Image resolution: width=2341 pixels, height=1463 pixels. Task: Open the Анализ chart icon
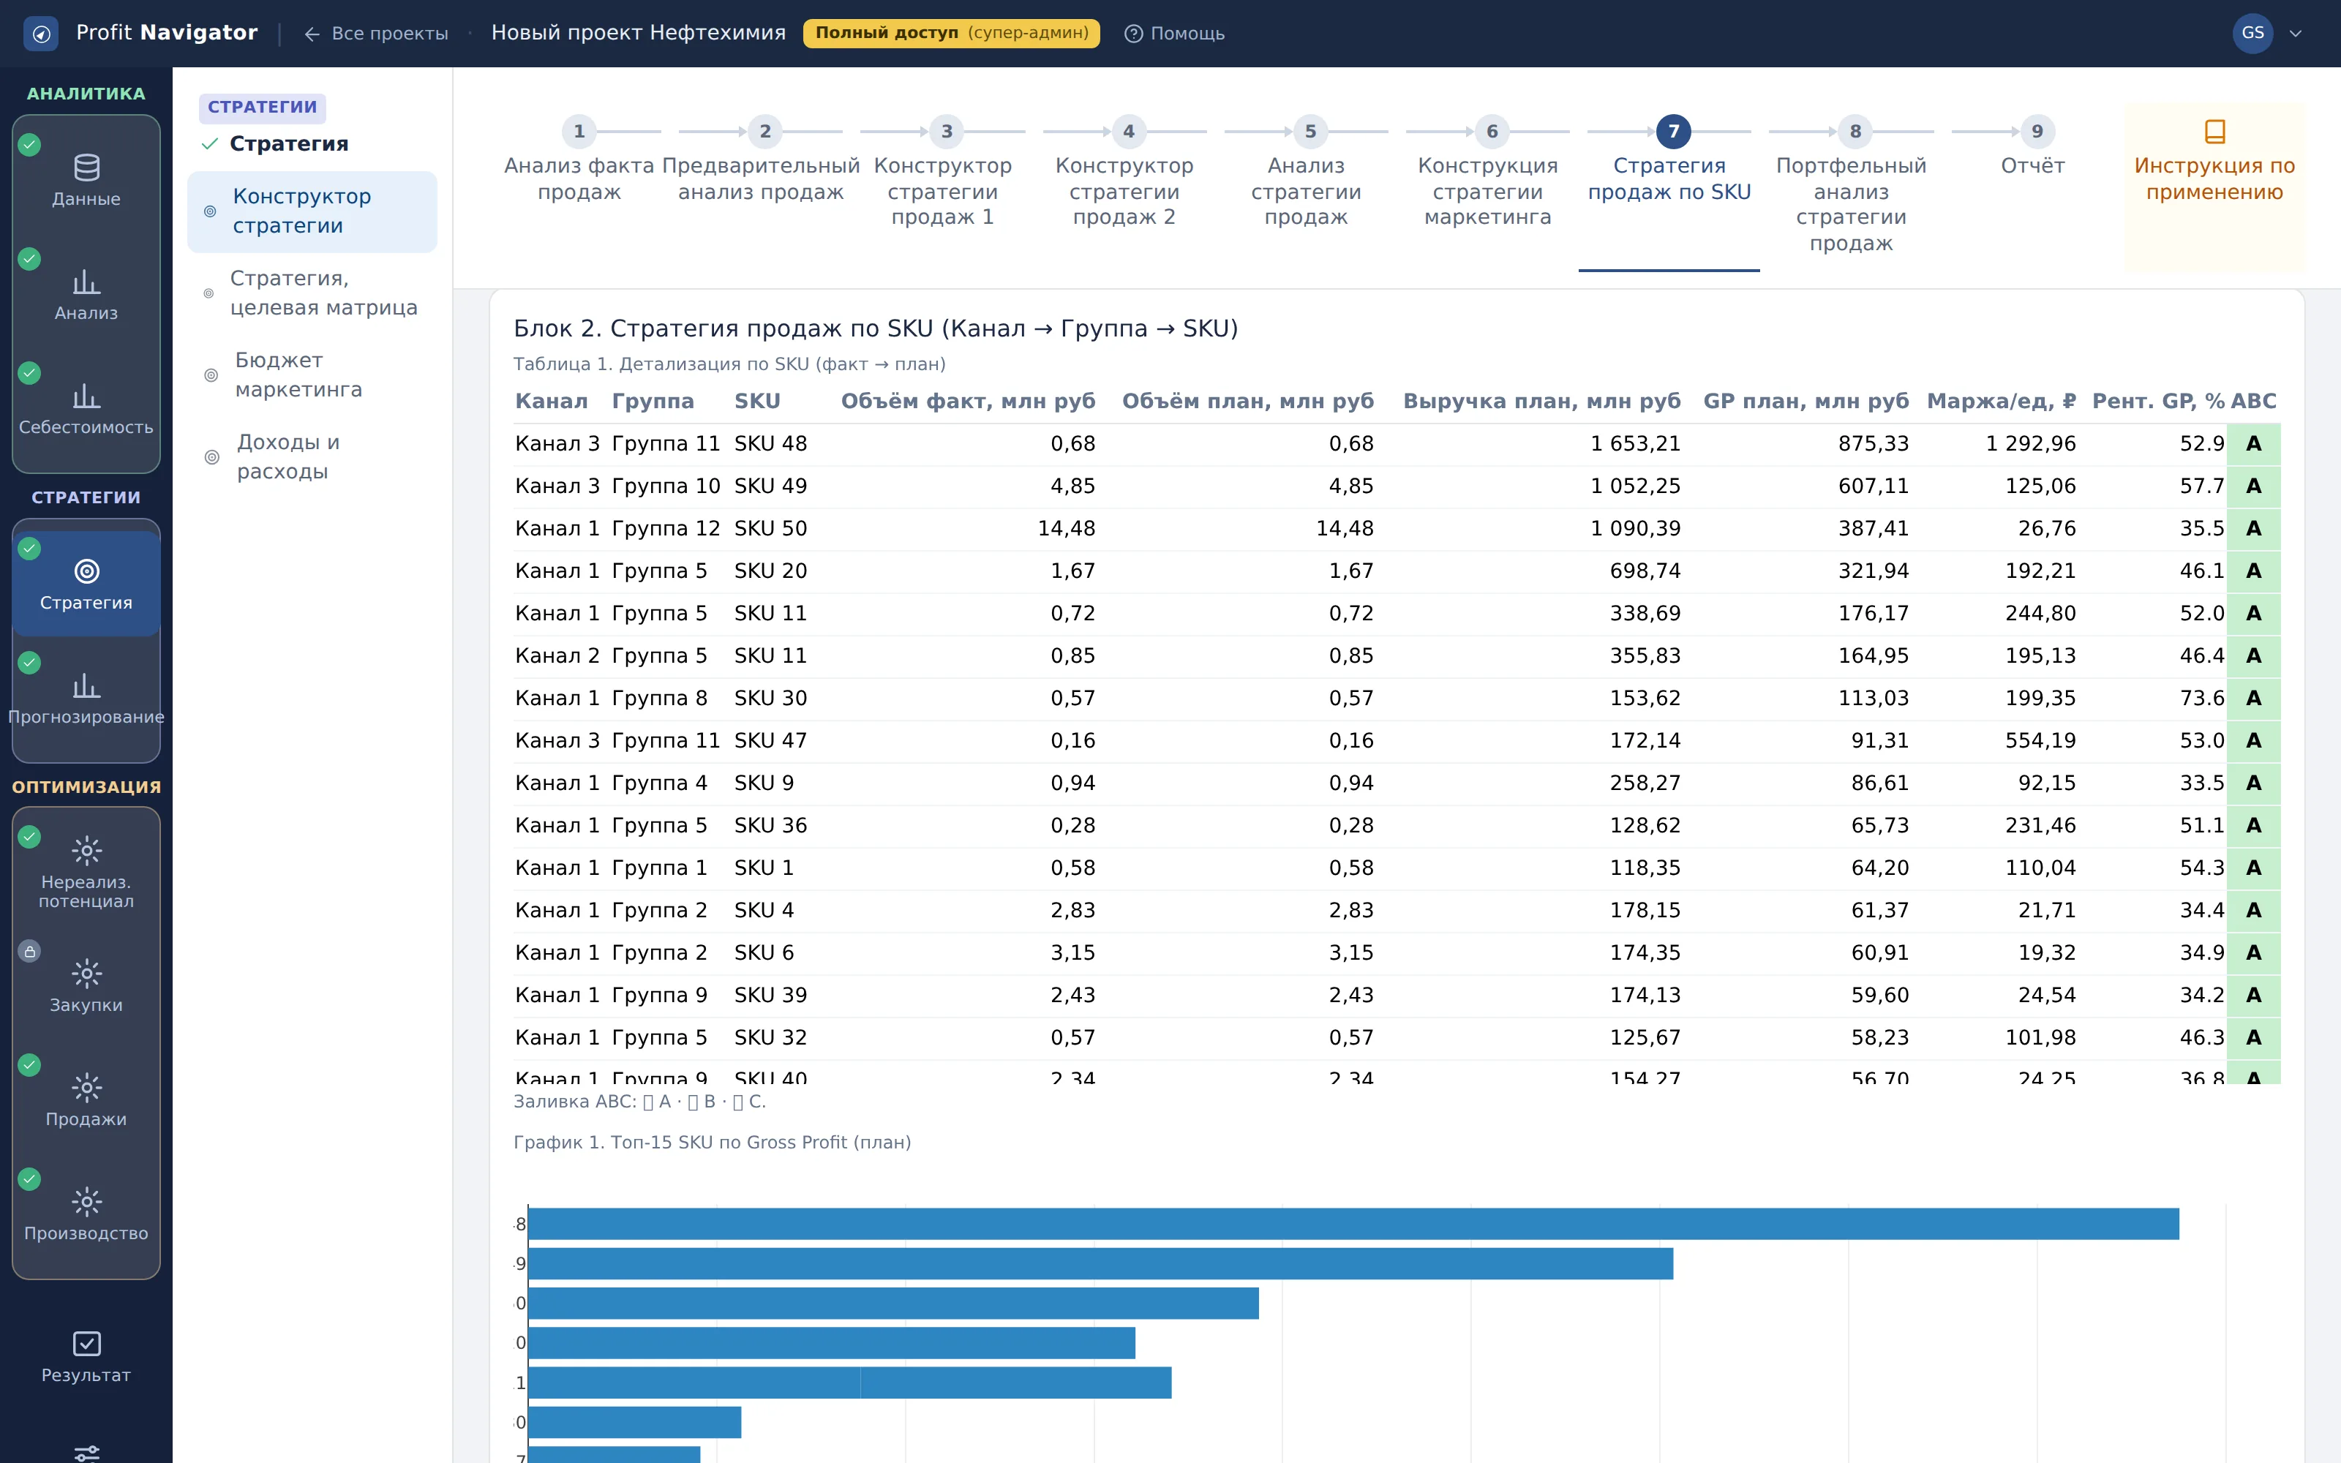[x=86, y=282]
